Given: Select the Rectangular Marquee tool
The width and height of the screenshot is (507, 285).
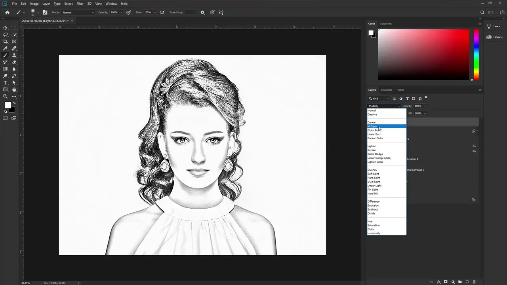Looking at the screenshot, I should 14,28.
